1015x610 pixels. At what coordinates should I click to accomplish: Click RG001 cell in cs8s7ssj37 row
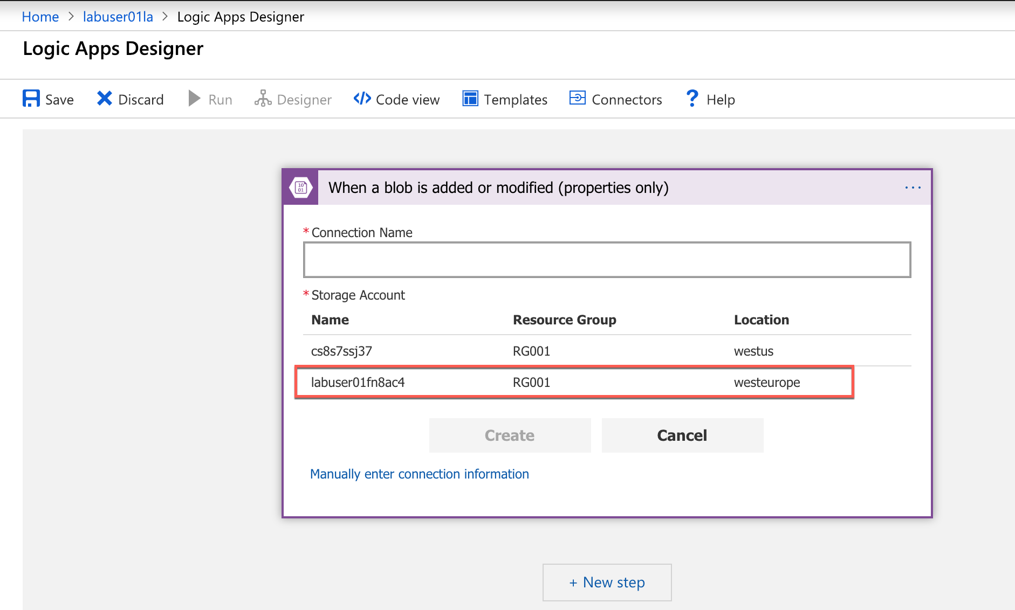pyautogui.click(x=531, y=351)
